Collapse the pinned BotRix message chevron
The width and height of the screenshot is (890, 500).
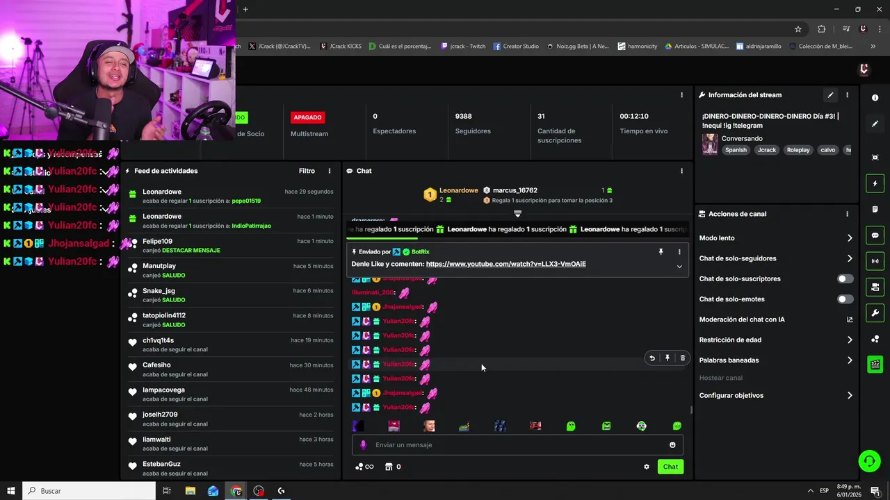pyautogui.click(x=679, y=267)
